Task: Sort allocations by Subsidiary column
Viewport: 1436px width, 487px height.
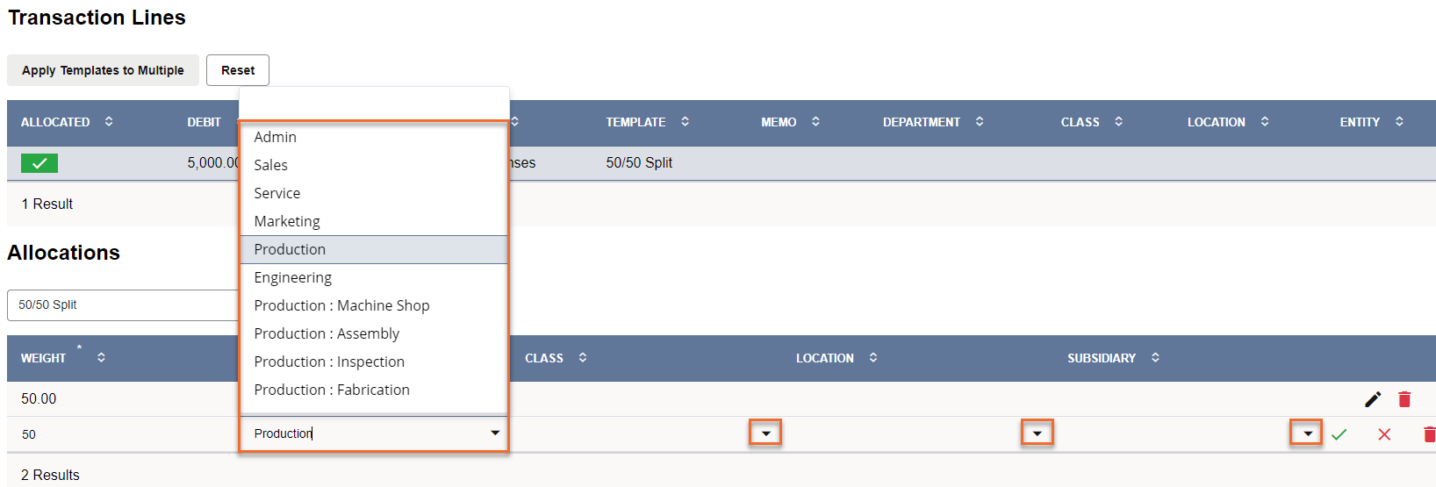Action: 1155,358
